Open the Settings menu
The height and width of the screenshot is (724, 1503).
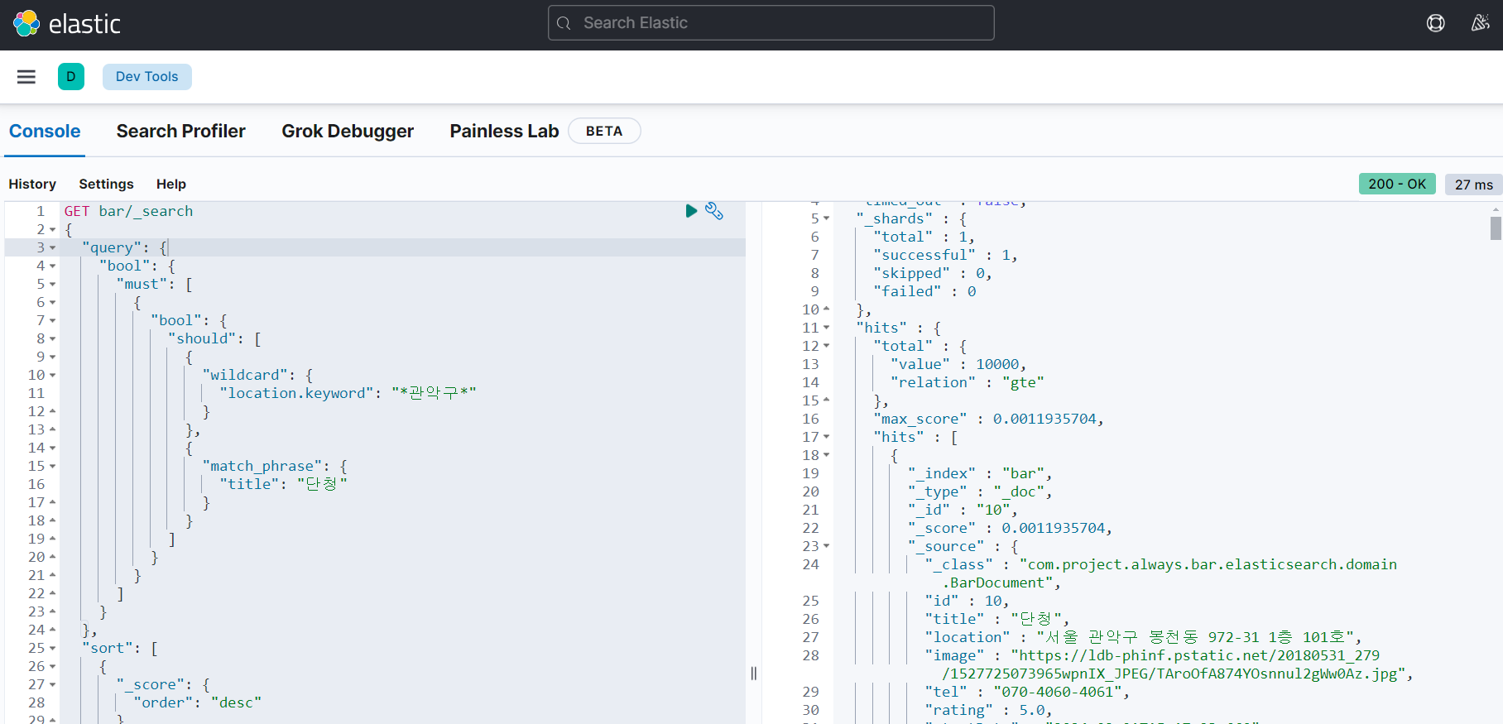[x=106, y=185]
